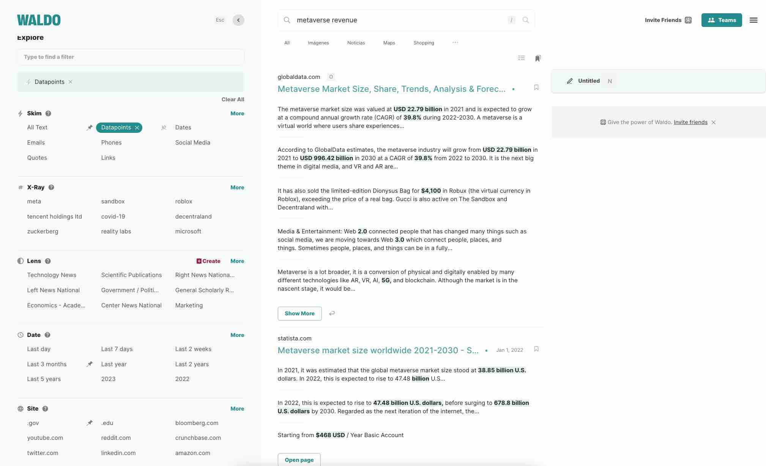766x466 pixels.
Task: Click the Lens help question mark
Action: click(48, 261)
